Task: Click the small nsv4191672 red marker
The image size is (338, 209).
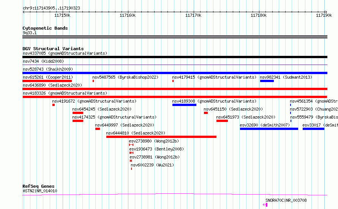Action: (54, 105)
